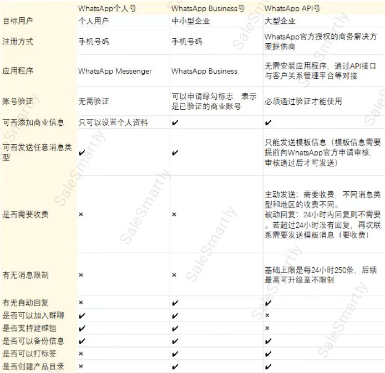Click Business号 checkmark in 可否发送任意消息类型 row
Screen dimensions: 385x373
(x=175, y=153)
